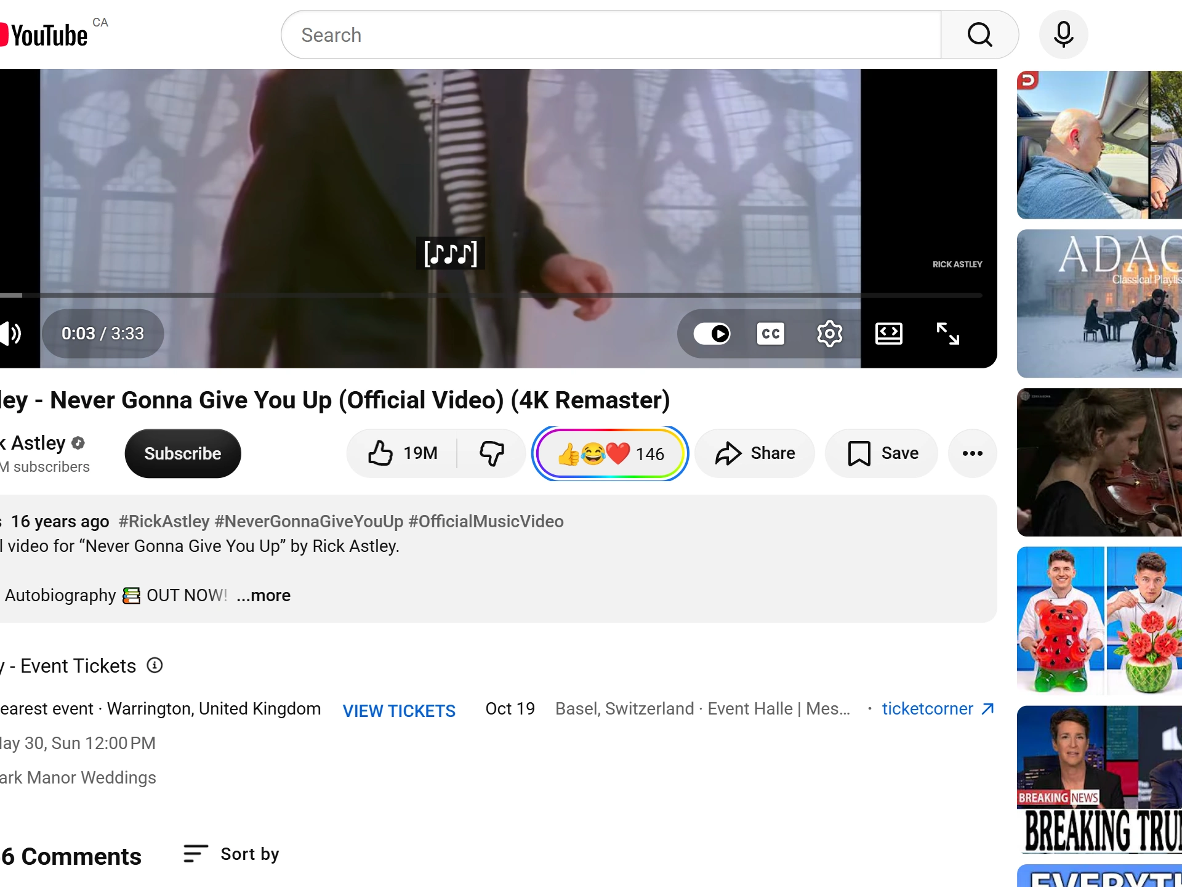The width and height of the screenshot is (1182, 887).
Task: Open the Sort by comments dropdown
Action: click(x=231, y=854)
